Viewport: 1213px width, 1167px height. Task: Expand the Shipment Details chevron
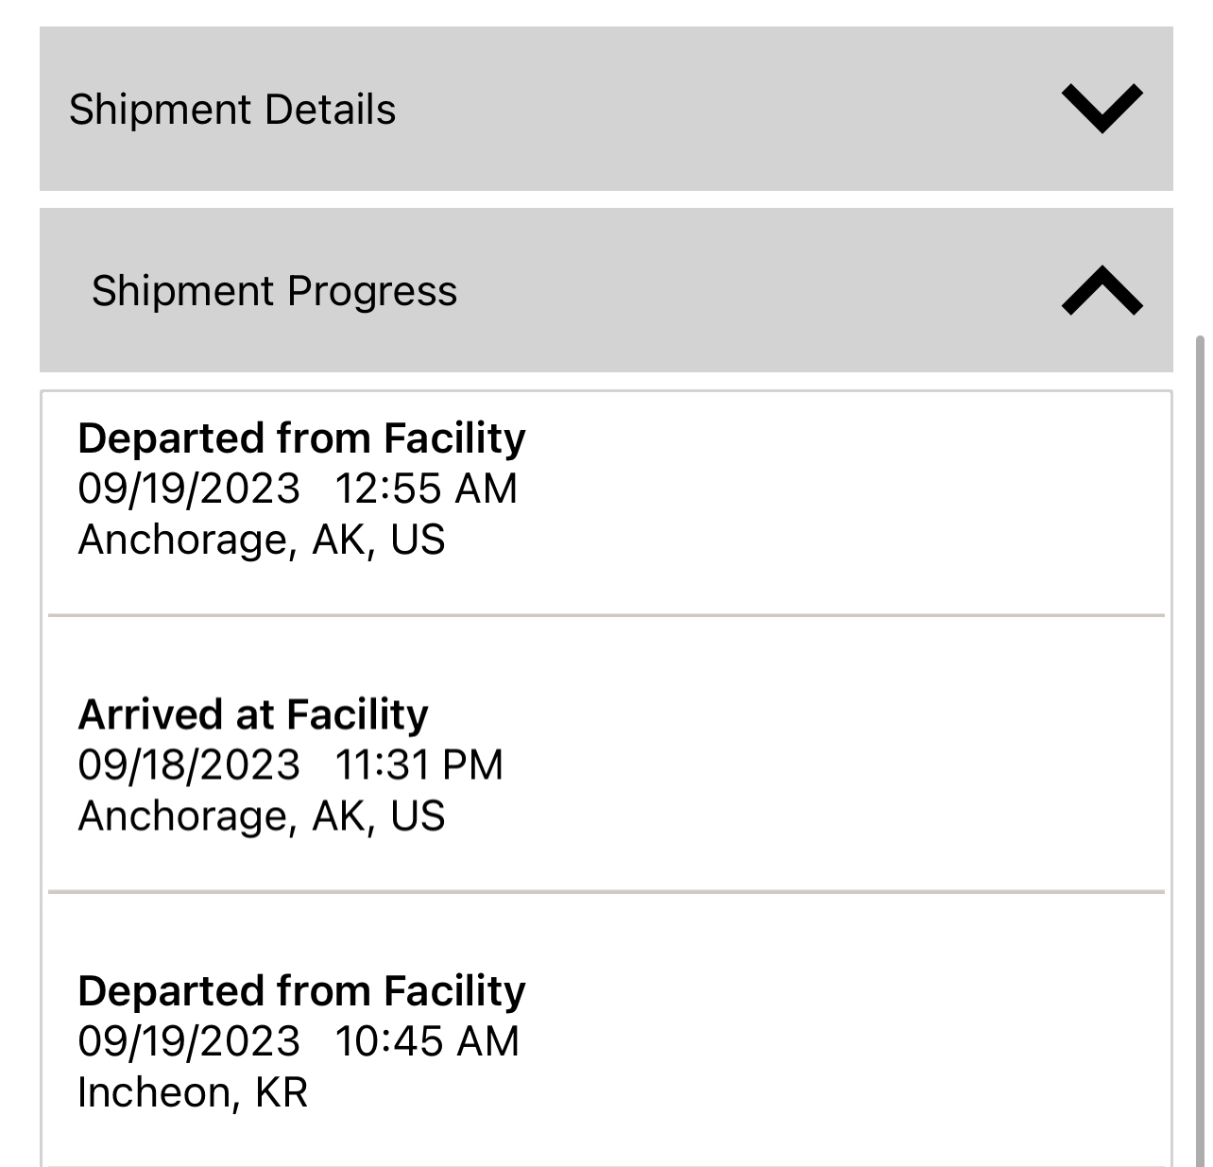pos(1102,108)
